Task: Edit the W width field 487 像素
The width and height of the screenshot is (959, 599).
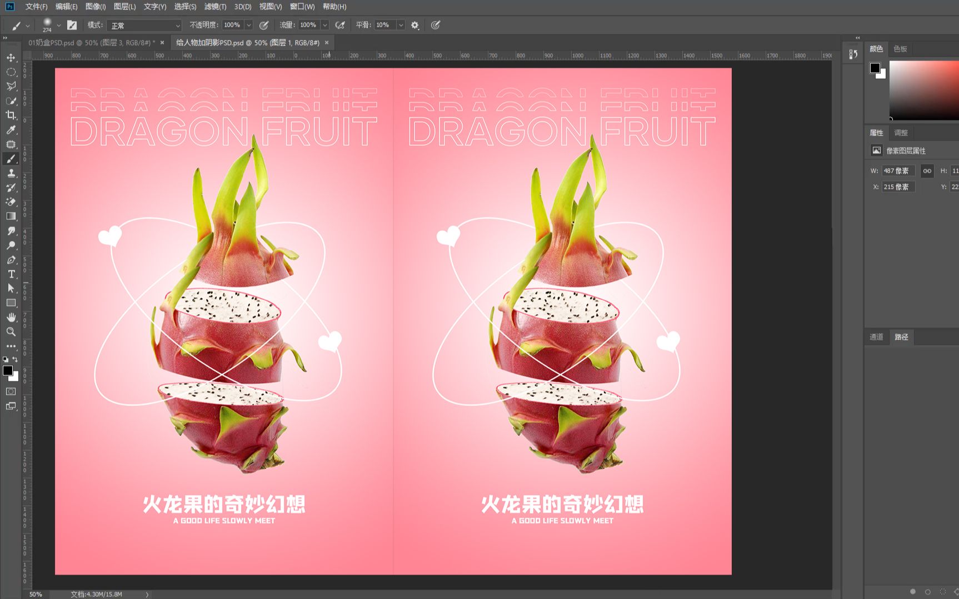Action: click(898, 171)
